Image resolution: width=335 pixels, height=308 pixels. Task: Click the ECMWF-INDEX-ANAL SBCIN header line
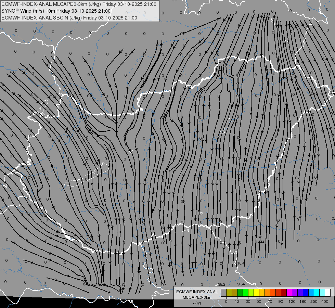coord(69,18)
